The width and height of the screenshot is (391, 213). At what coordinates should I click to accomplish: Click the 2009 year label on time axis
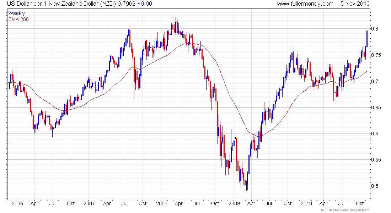point(234,203)
